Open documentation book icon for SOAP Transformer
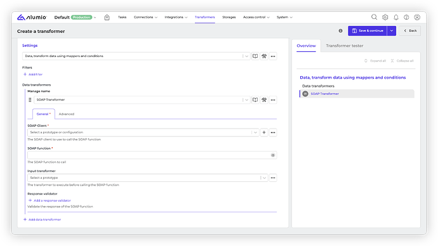 [x=255, y=100]
